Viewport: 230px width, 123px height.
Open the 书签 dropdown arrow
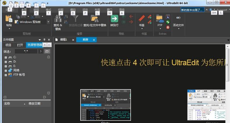[142, 29]
